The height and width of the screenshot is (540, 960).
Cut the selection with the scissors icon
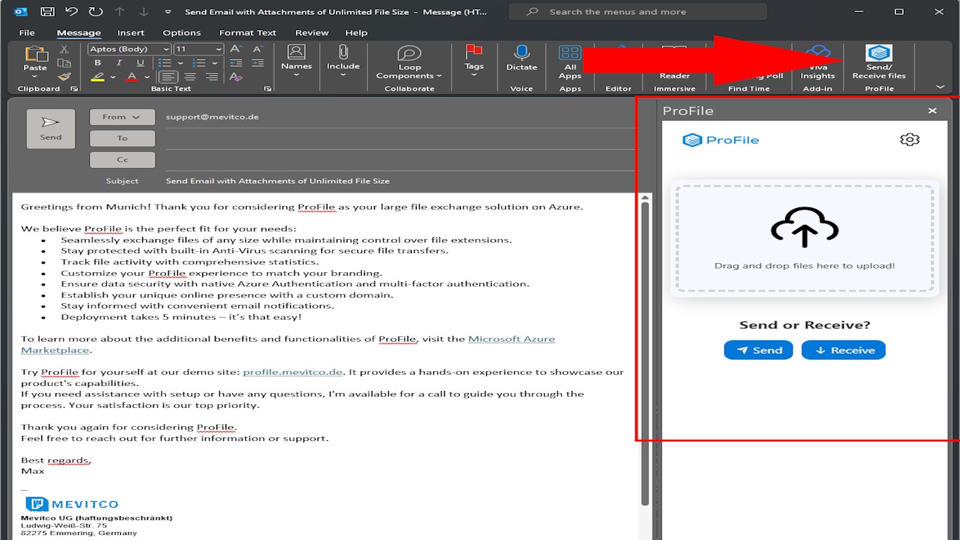(x=64, y=49)
